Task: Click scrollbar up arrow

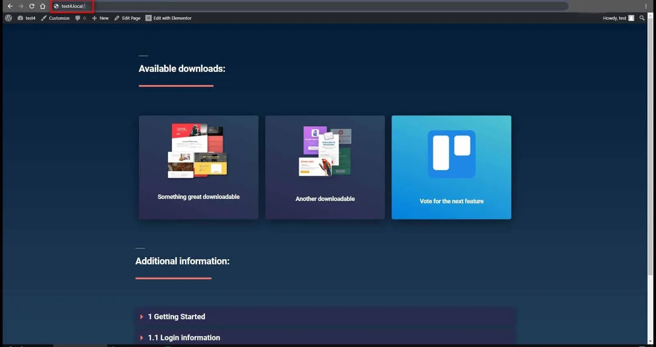Action: 650,15
